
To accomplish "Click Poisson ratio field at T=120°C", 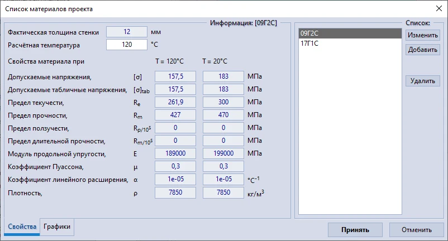I will click(x=175, y=166).
